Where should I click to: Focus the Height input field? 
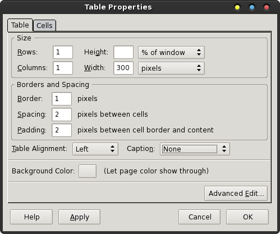pos(123,52)
